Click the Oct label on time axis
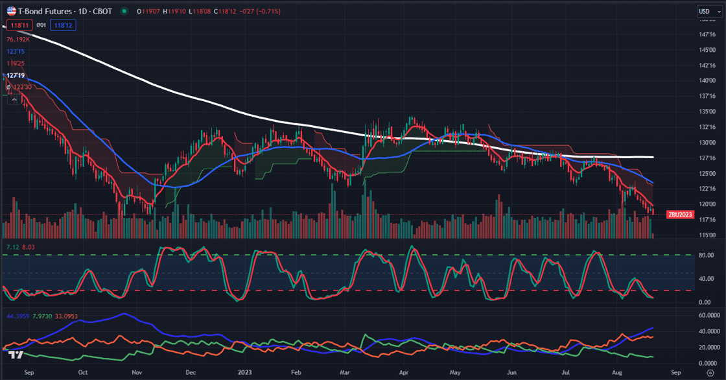The image size is (726, 380). pos(83,373)
